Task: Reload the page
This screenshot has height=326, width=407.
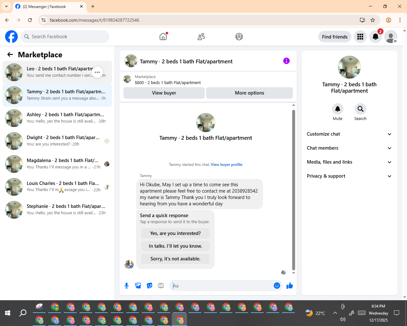Action: (30, 20)
